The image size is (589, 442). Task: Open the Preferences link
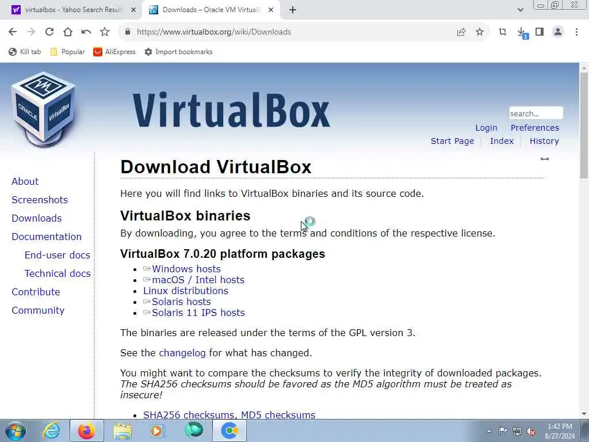534,128
